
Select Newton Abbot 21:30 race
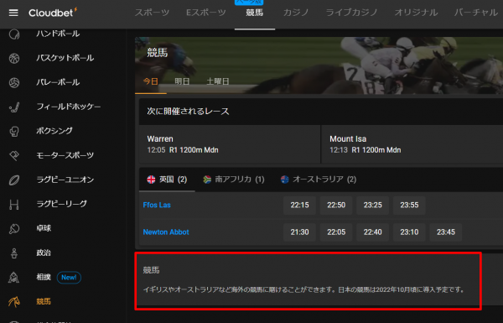click(299, 232)
